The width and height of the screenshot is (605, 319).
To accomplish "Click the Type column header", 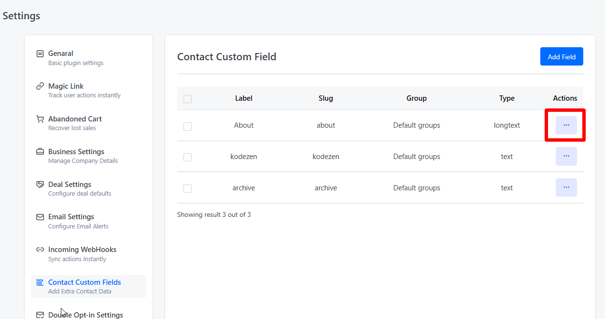I will (507, 98).
